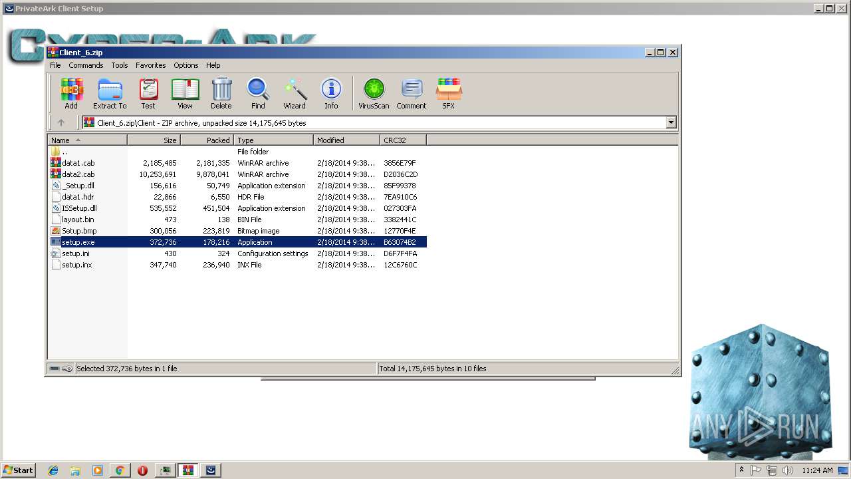Click the WinRAR taskbar button
This screenshot has width=851, height=479.
pos(187,470)
